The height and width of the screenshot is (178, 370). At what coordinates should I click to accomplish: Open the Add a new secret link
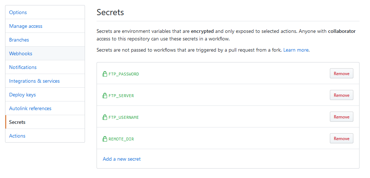[122, 159]
